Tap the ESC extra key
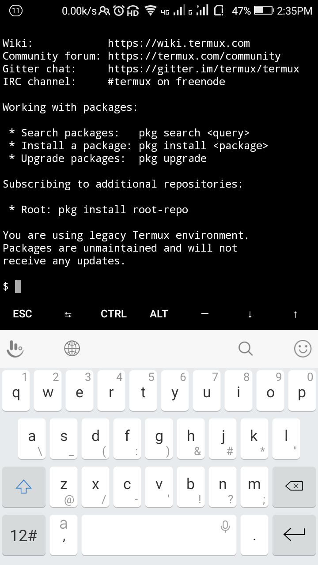 [x=23, y=314]
